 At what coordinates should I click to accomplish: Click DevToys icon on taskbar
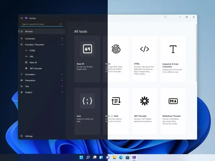(x=134, y=158)
